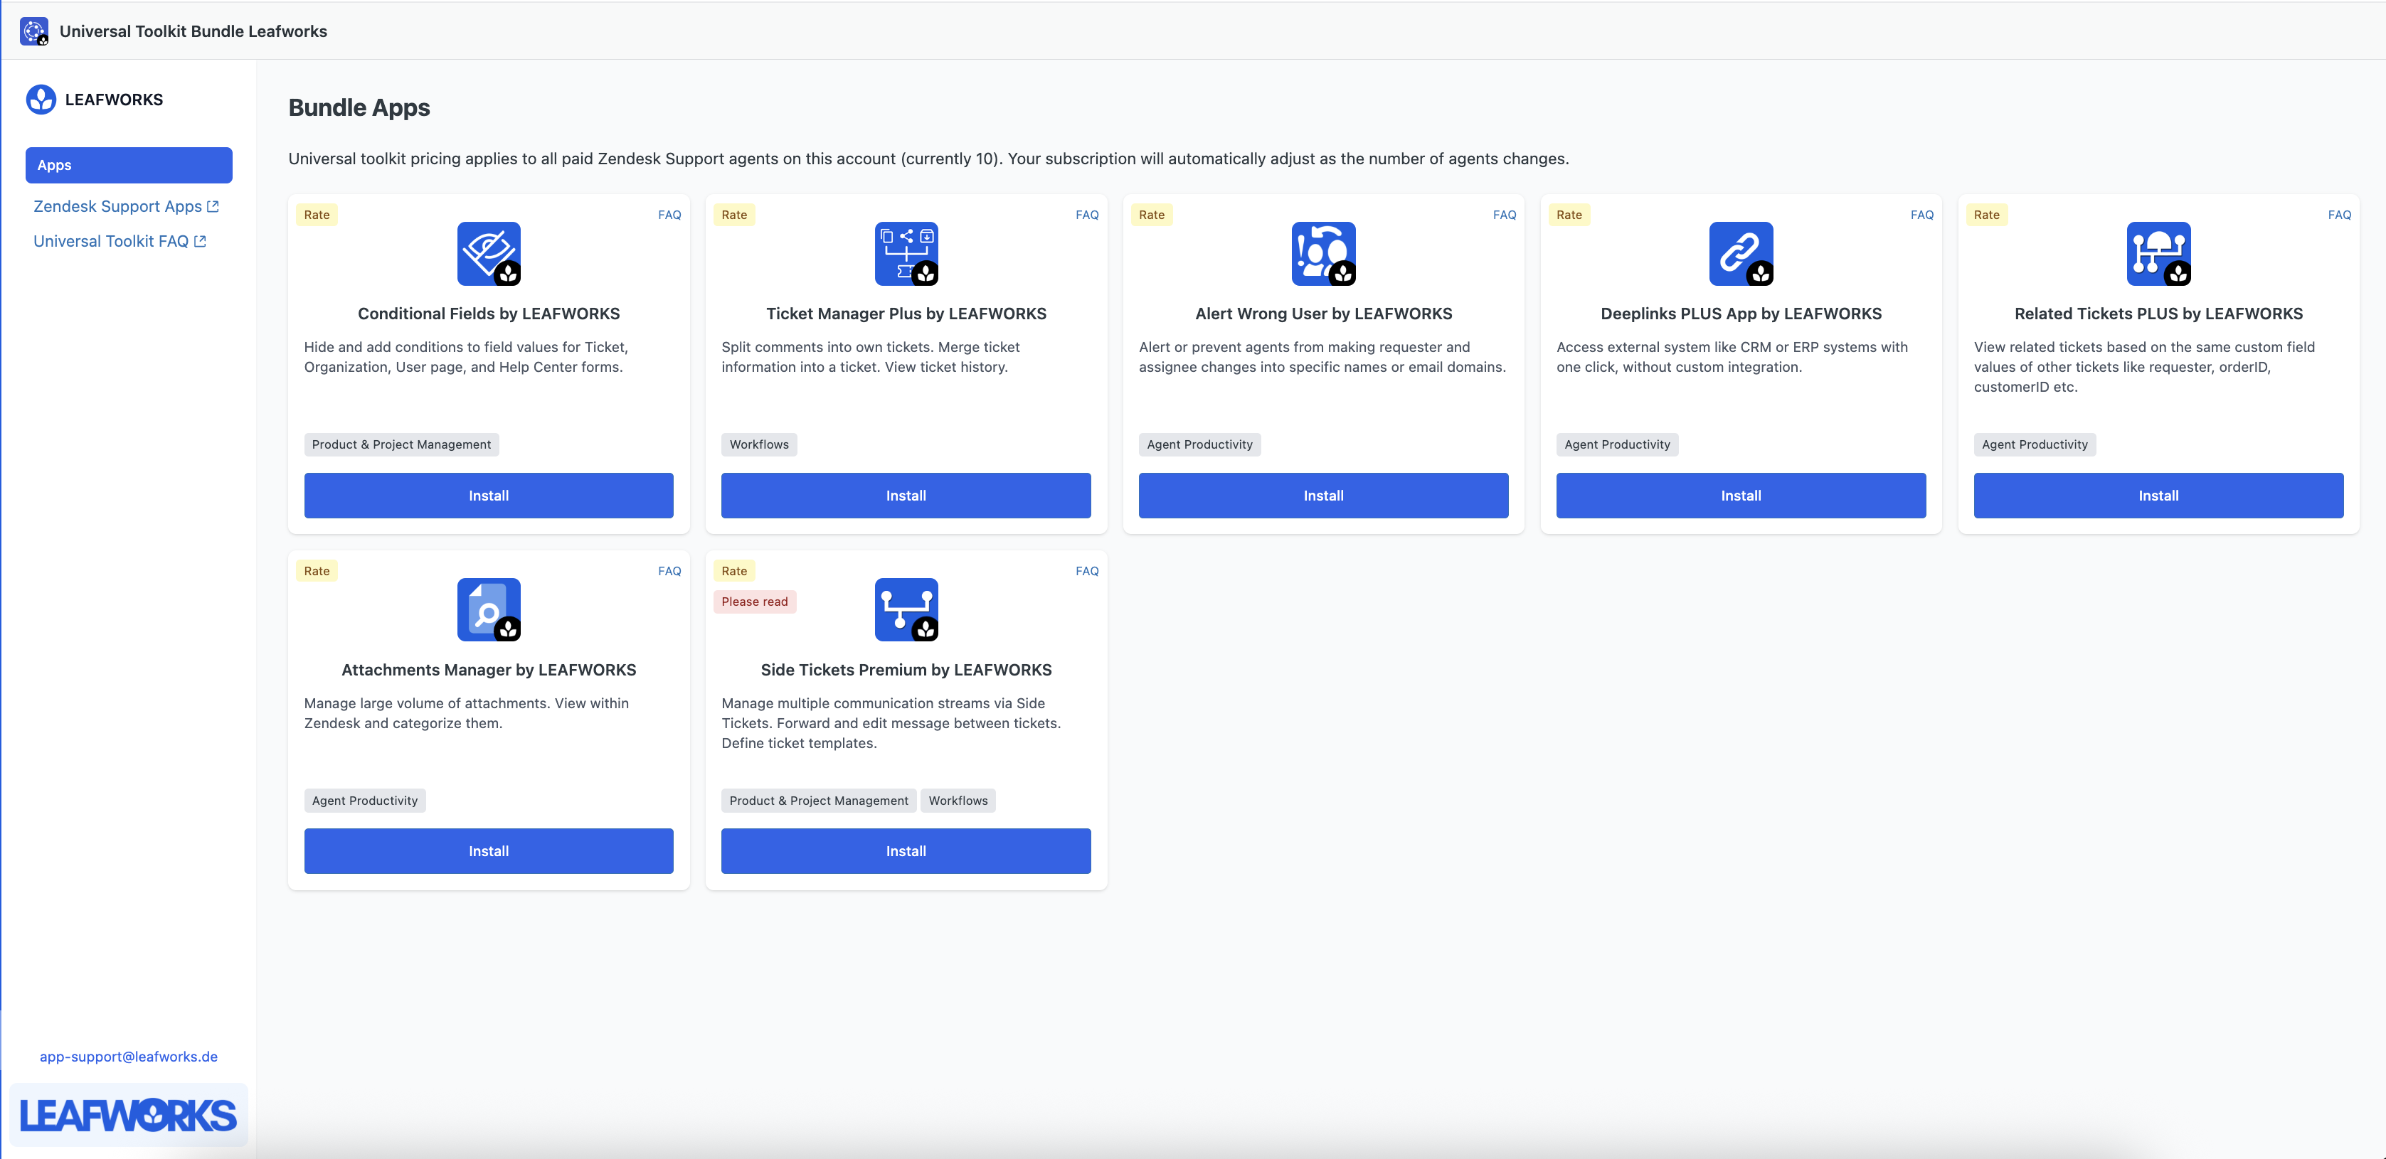Click the LEAFWORKS sidebar brand name
Image resolution: width=2386 pixels, height=1159 pixels.
pos(114,100)
